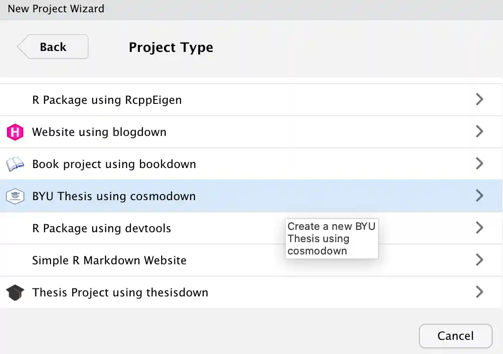
Task: Expand the Simple R Markdown Website chevron
Action: pos(479,260)
